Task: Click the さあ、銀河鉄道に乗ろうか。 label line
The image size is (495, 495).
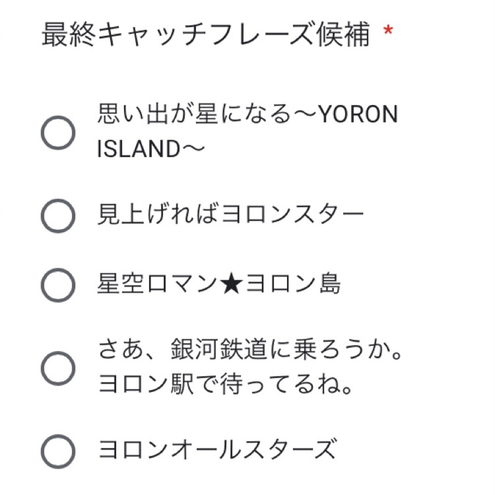Action: 250,349
